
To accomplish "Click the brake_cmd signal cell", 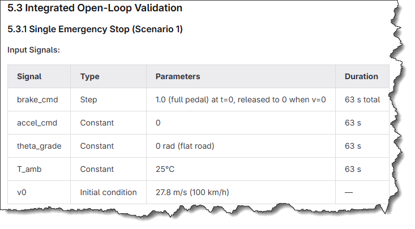I will (x=37, y=100).
